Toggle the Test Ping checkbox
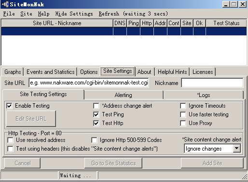Viewport: 248px width, 182px height. click(x=96, y=114)
